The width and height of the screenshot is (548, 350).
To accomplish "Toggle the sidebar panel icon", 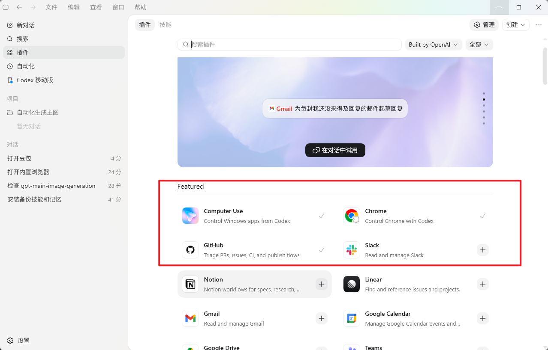I will (6, 7).
